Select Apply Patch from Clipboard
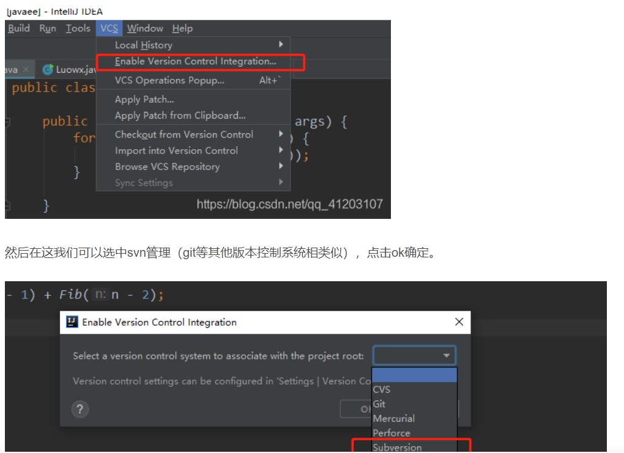This screenshot has height=453, width=624. click(193, 116)
